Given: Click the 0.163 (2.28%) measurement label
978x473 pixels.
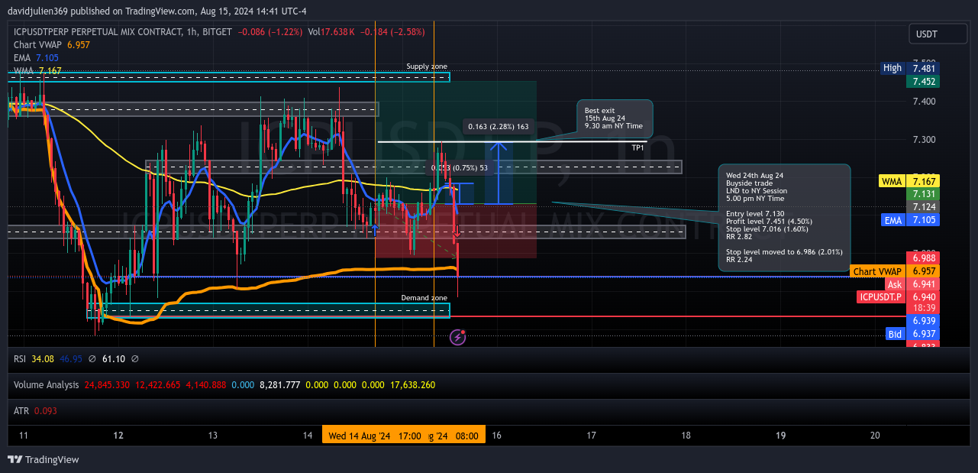Looking at the screenshot, I should point(499,126).
